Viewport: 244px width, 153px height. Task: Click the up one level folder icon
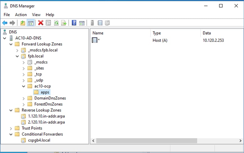tap(23, 23)
